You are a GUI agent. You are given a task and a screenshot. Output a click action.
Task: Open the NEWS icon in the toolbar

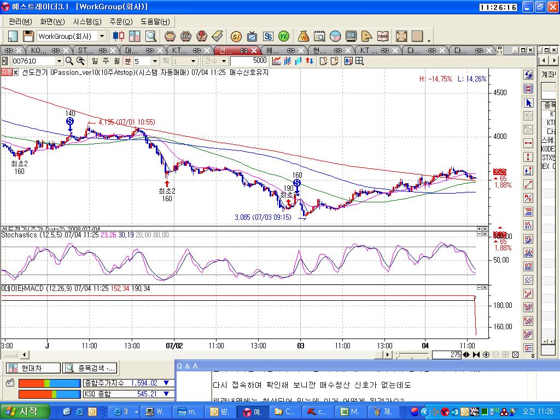pyautogui.click(x=383, y=36)
